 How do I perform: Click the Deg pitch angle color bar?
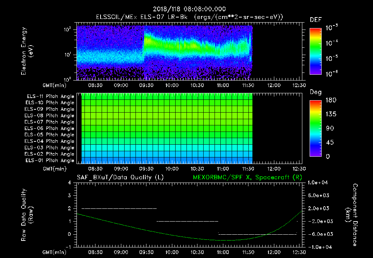(315, 128)
